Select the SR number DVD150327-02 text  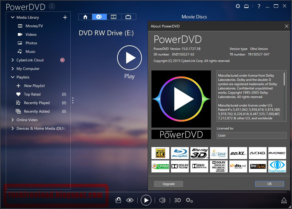tap(183, 54)
